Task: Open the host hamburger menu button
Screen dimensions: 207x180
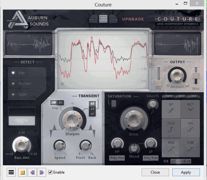Action: pos(11,172)
